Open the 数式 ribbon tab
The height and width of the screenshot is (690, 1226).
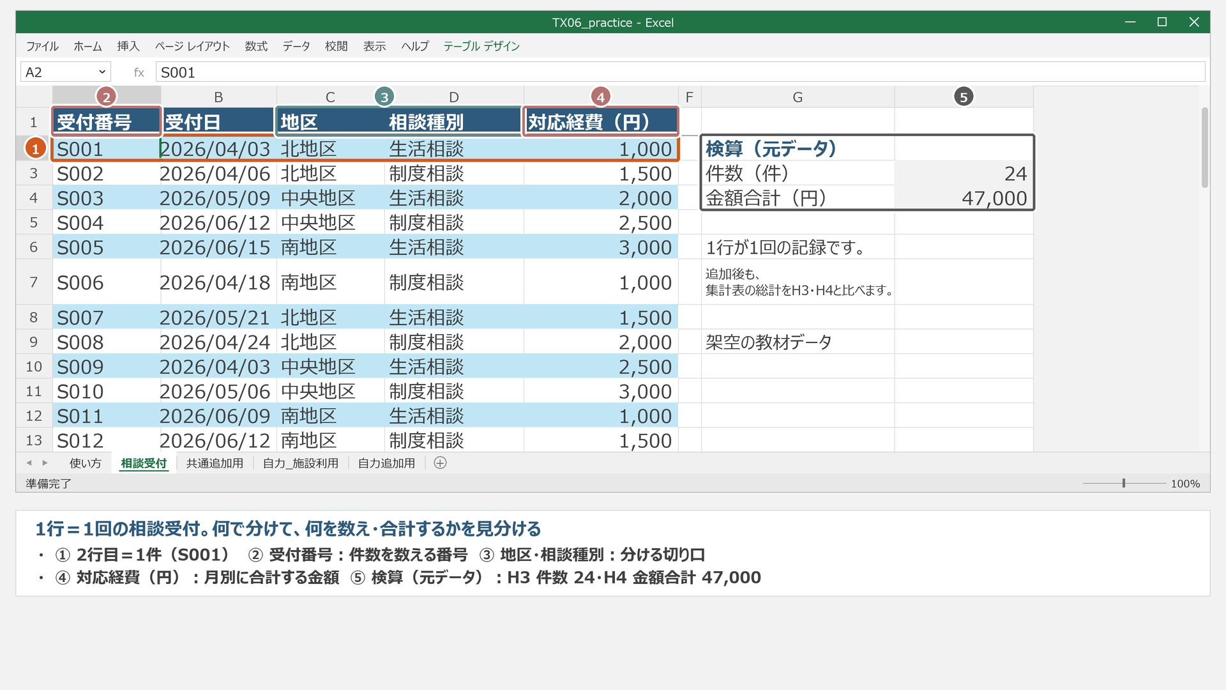point(256,46)
